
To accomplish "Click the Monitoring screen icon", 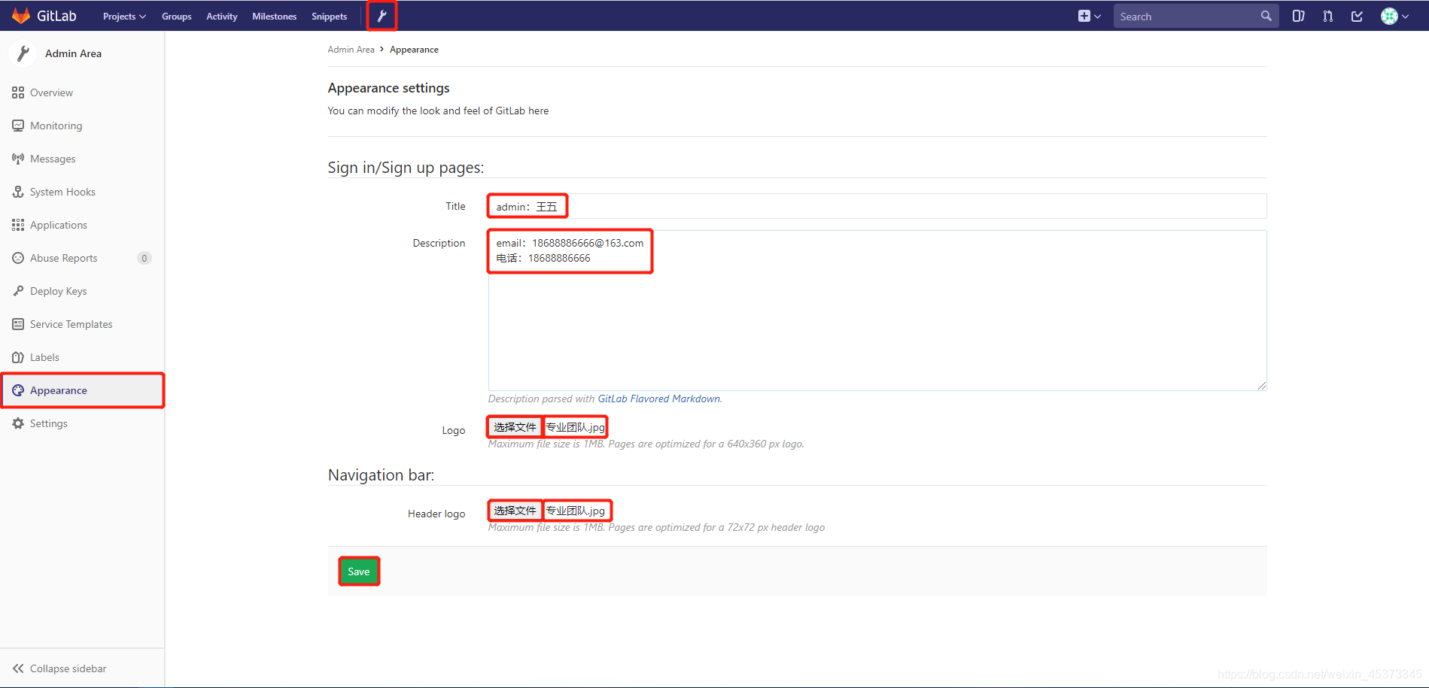I will pos(18,126).
